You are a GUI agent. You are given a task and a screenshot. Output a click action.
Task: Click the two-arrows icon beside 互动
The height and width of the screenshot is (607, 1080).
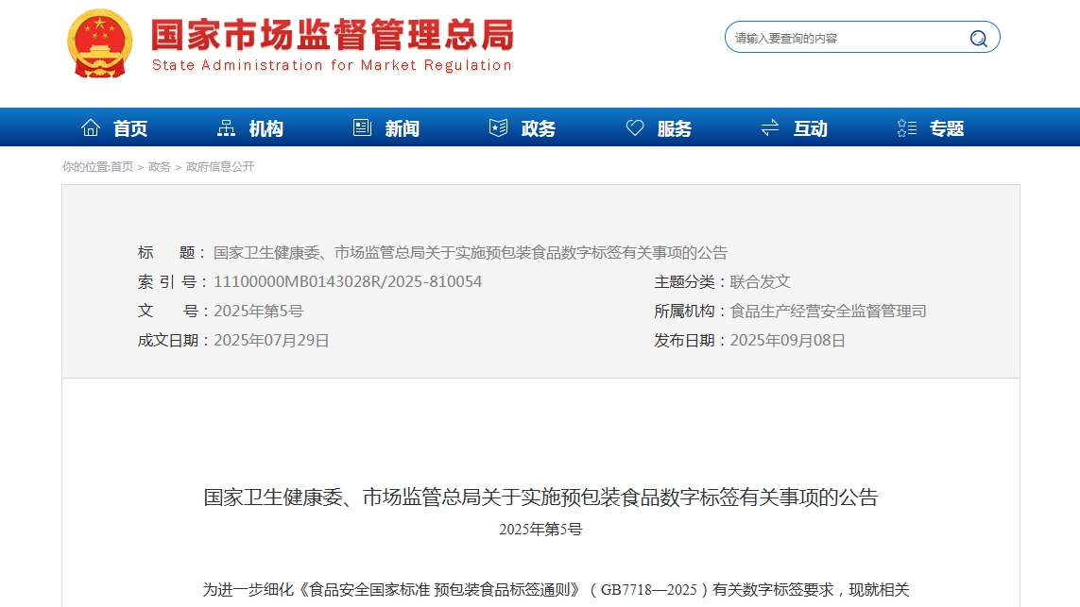coord(770,127)
